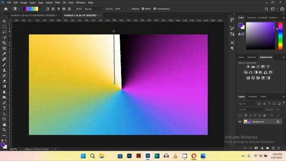Open the gradient Mode dropdown
The image size is (286, 161).
(93, 9)
